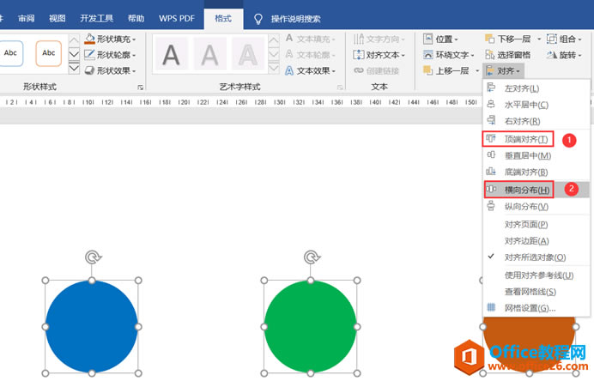The height and width of the screenshot is (381, 594).
Task: Open Selection Pane (选择窗格) button
Action: point(507,55)
